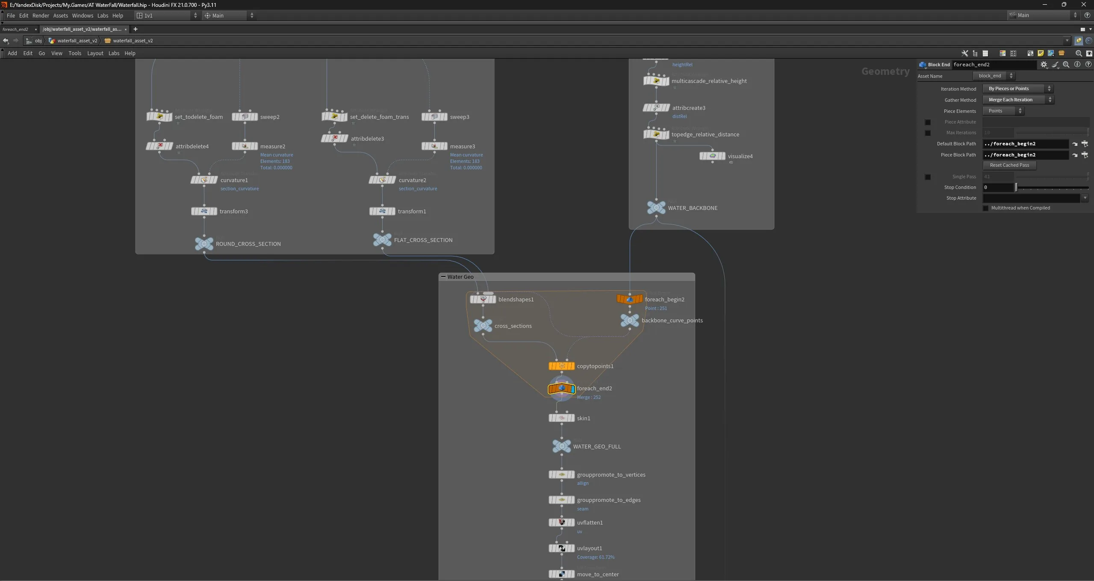Open the color palette icon in network toolbar
The height and width of the screenshot is (581, 1094).
(x=1003, y=53)
